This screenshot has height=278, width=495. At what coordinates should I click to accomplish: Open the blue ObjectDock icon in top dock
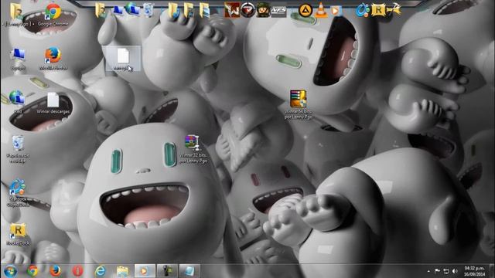click(363, 10)
